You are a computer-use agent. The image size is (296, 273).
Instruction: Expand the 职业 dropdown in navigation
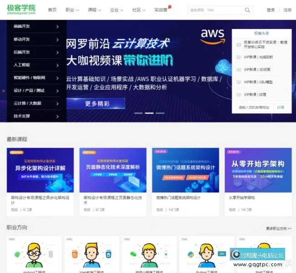(72, 10)
